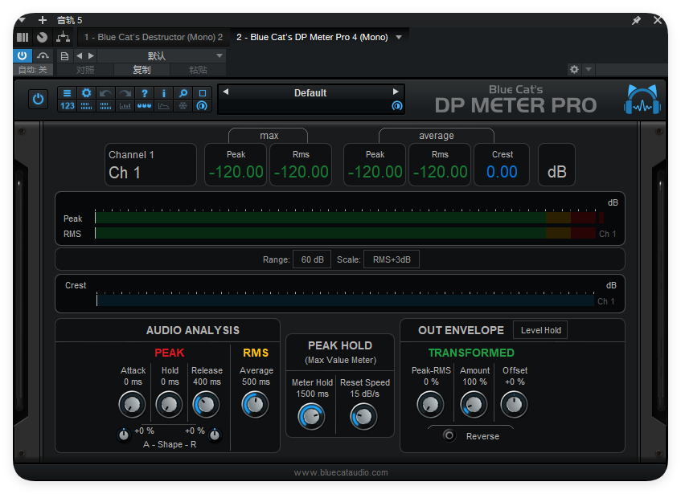Select next preset with right arrow
681x494 pixels.
point(396,92)
